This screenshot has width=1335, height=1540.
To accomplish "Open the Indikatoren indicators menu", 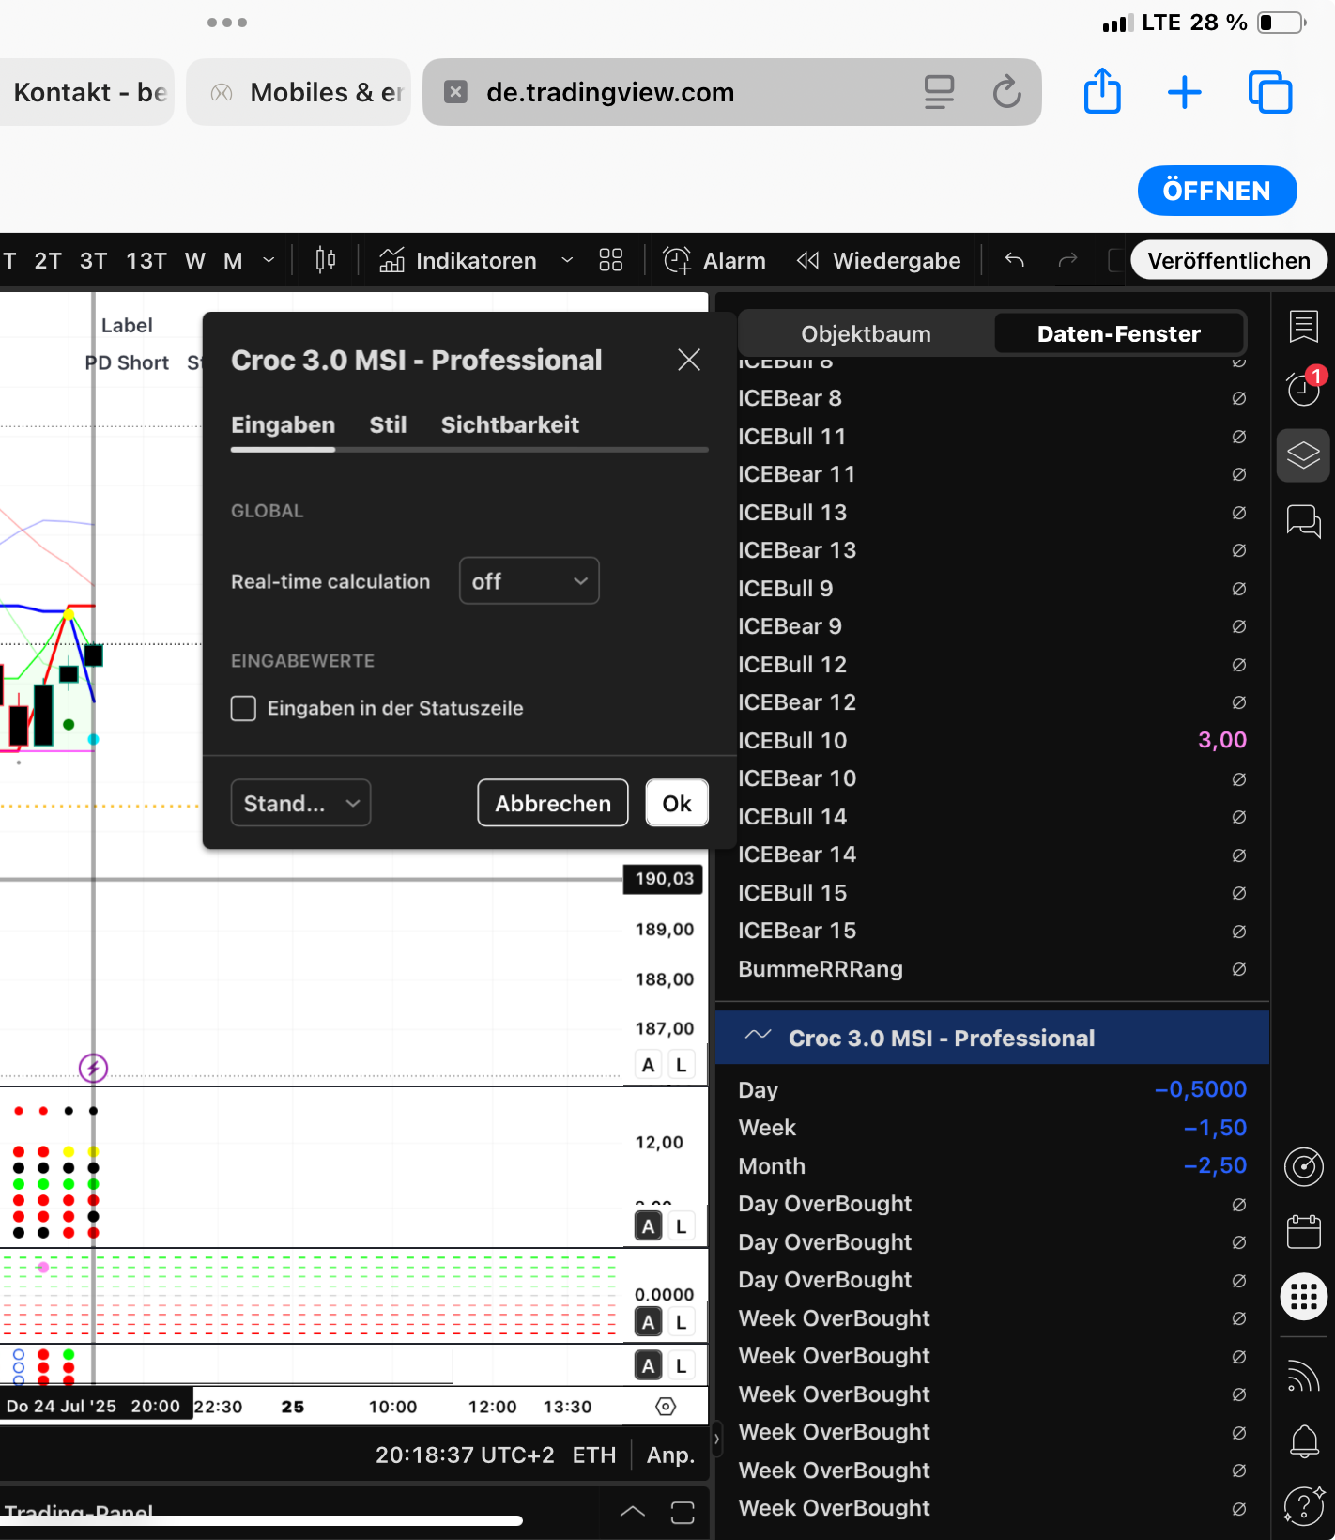I will pyautogui.click(x=458, y=261).
